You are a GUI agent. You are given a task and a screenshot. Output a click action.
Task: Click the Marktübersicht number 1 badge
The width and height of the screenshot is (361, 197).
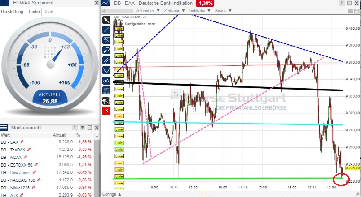pos(75,127)
